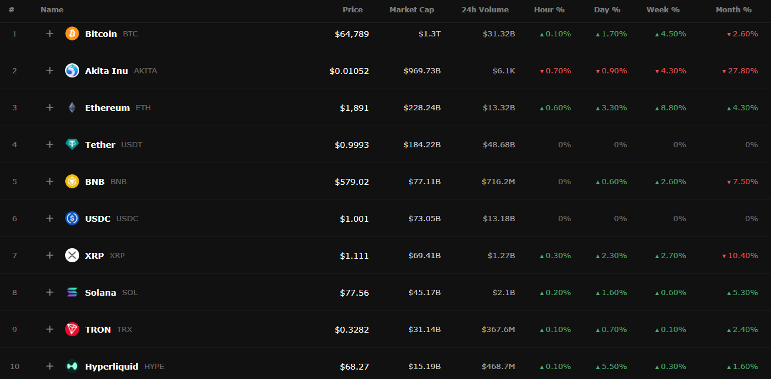Sort by the Name column header
Viewport: 771px width, 379px height.
[x=52, y=9]
